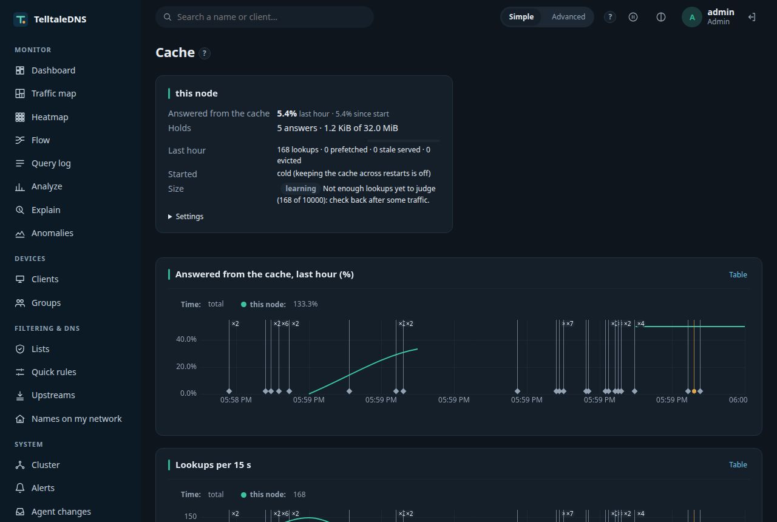The image size is (777, 522).
Task: Open the Explain magnifier icon
Action: [x=20, y=210]
